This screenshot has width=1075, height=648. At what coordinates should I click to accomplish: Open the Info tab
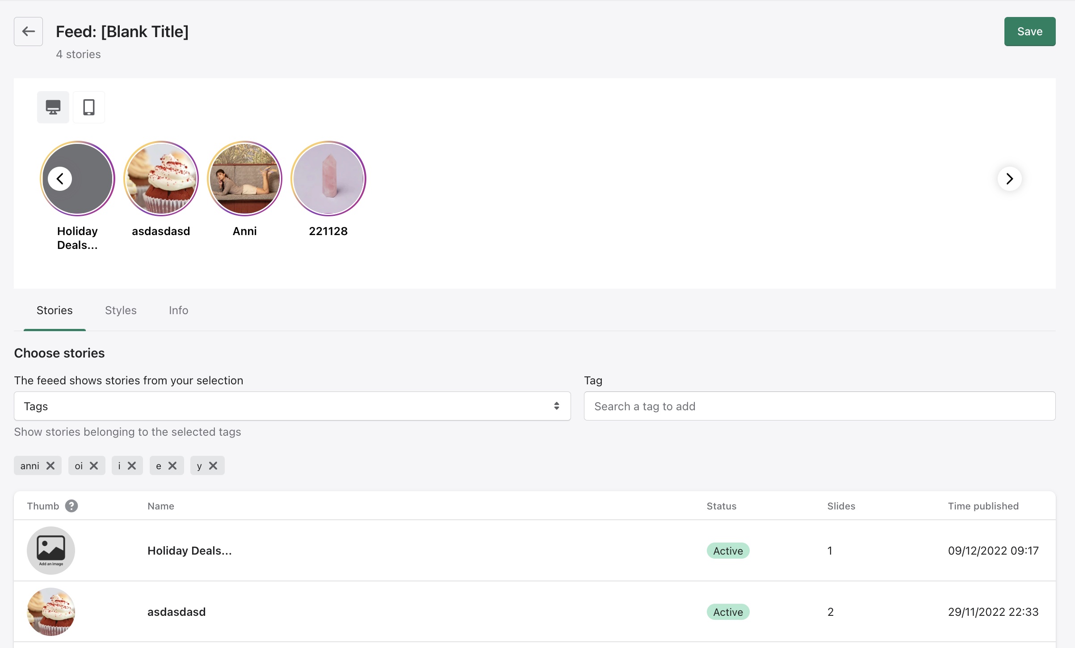point(178,310)
